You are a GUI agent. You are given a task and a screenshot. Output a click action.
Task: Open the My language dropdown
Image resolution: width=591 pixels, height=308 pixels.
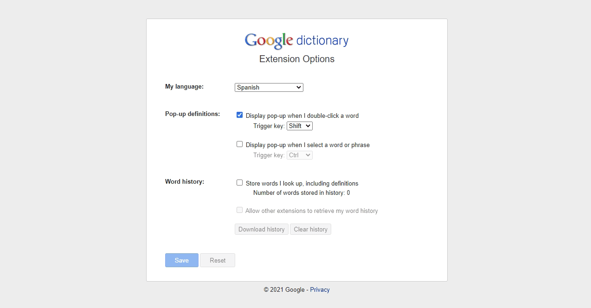(x=269, y=87)
